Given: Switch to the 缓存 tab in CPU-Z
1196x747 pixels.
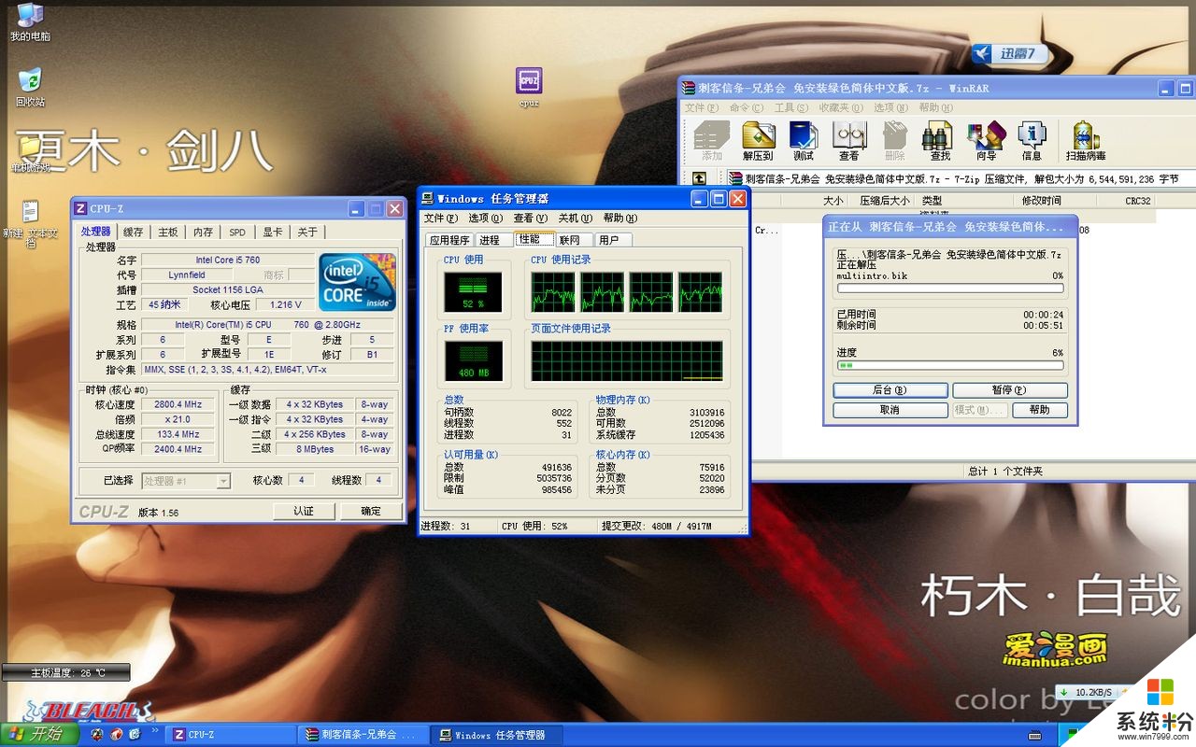Looking at the screenshot, I should click(134, 233).
